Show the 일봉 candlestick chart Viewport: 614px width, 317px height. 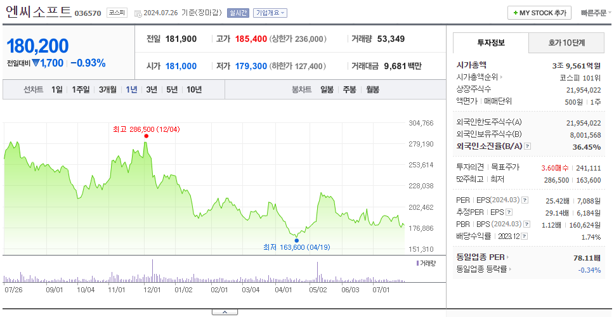coord(327,89)
